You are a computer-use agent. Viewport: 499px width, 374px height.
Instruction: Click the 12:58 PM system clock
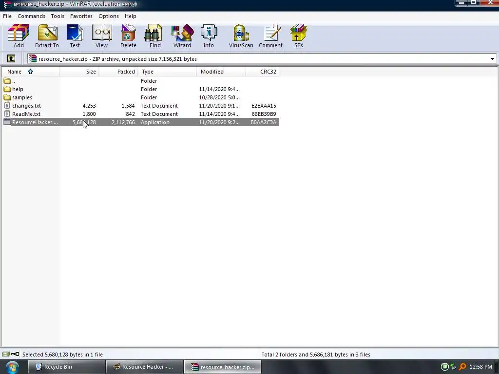point(480,367)
